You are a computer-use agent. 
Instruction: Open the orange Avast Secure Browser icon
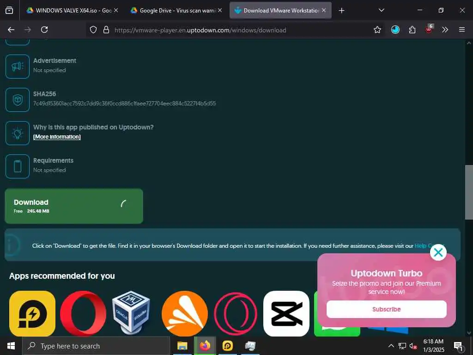click(185, 314)
